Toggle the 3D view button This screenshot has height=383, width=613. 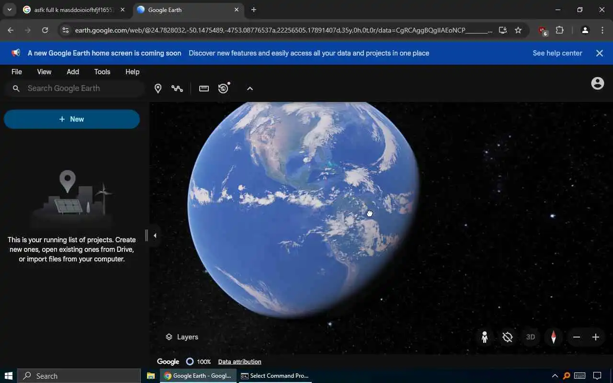coord(531,337)
